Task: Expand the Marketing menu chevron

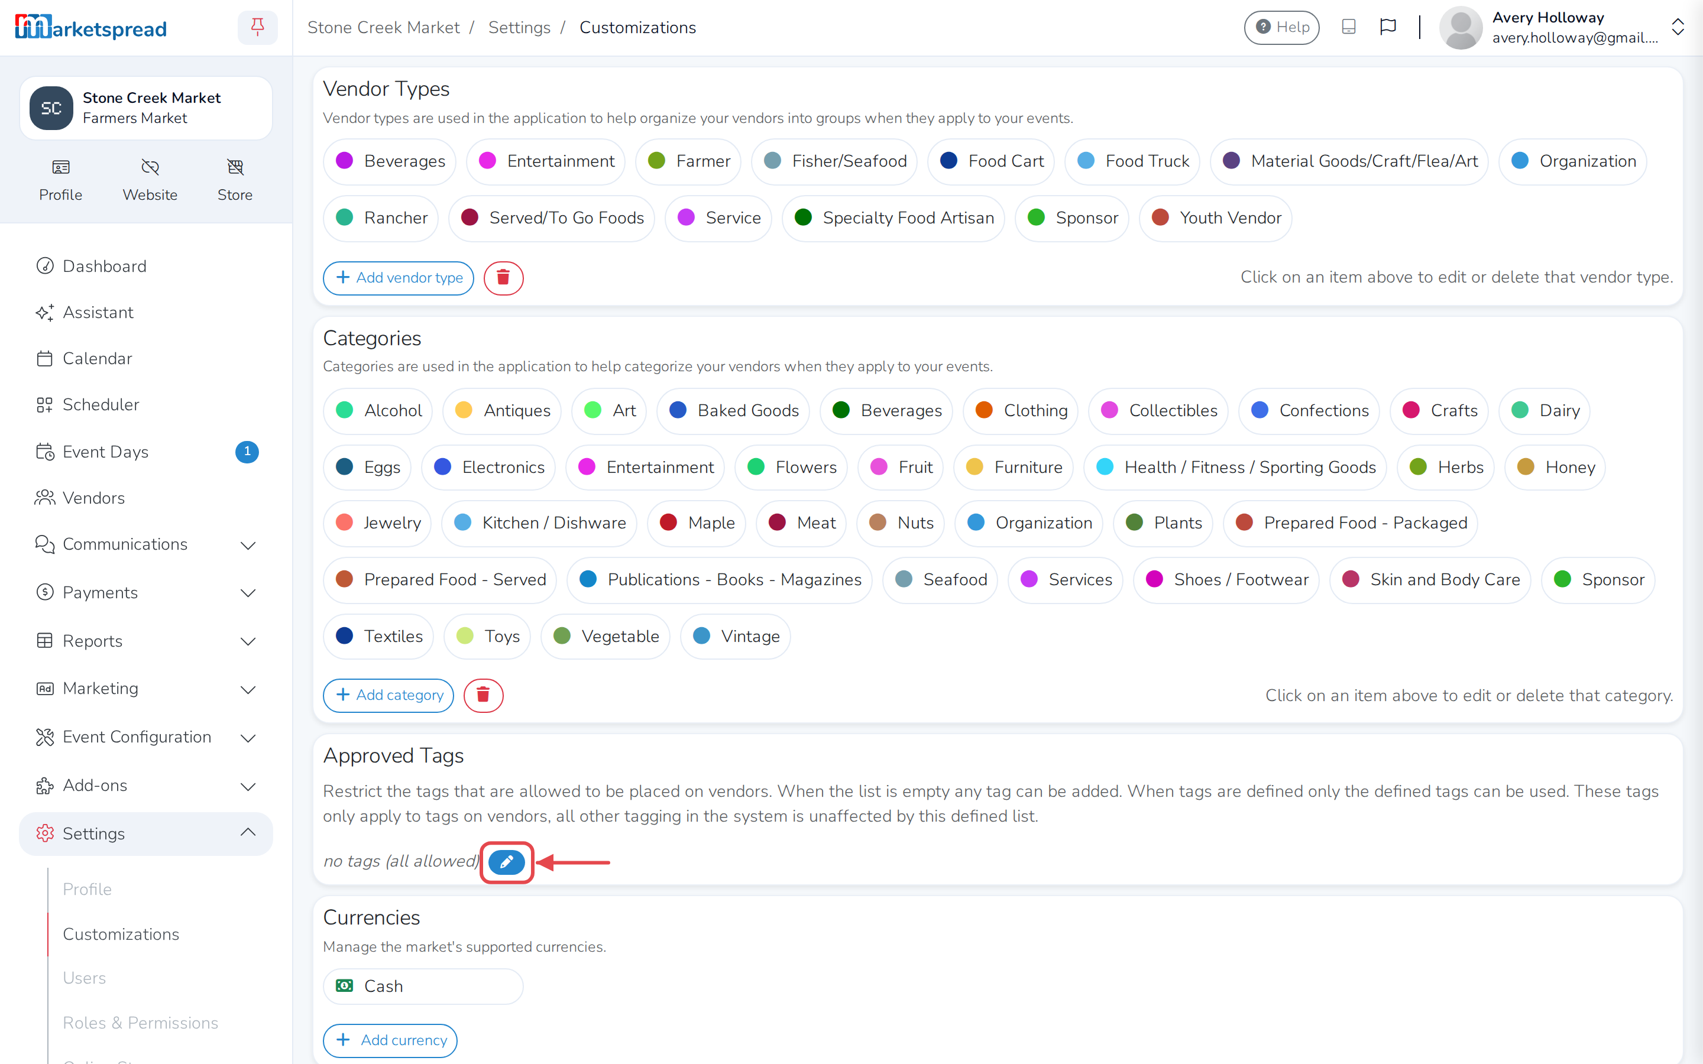Action: pos(248,689)
